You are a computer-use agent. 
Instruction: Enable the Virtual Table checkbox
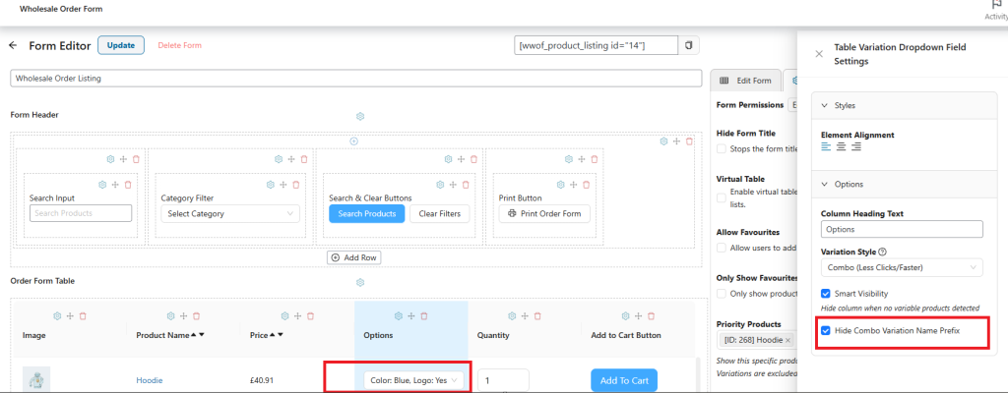[722, 197]
